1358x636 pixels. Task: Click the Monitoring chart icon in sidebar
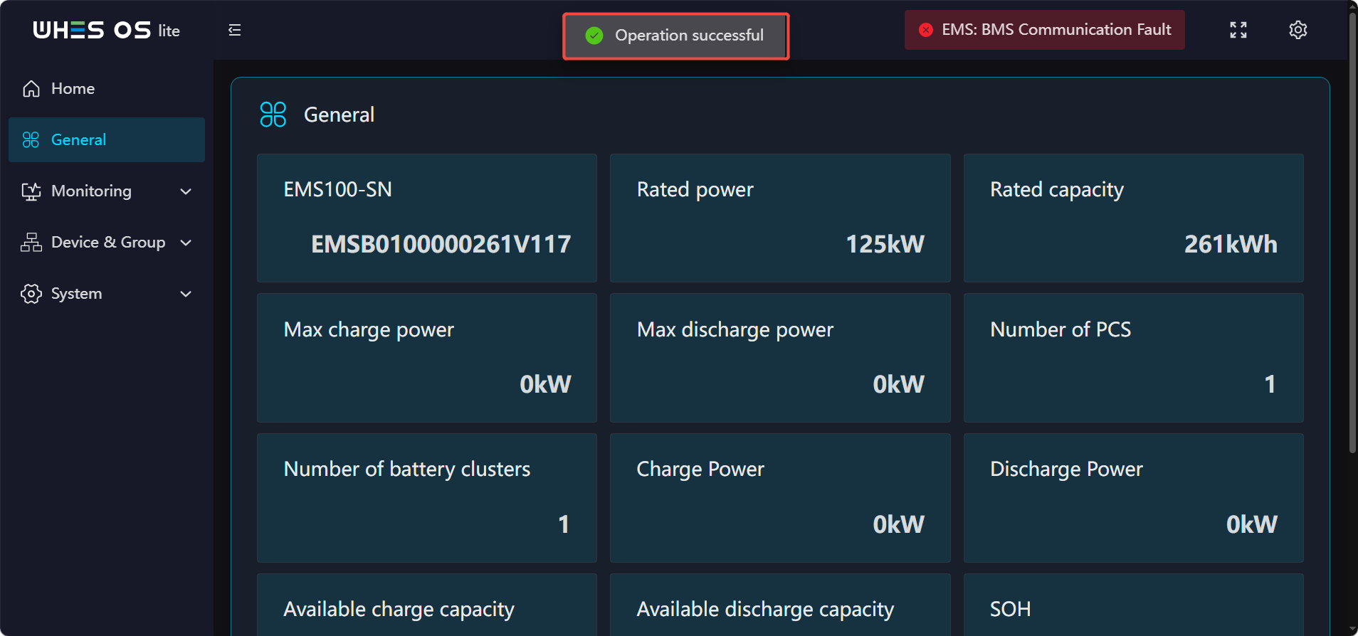click(x=31, y=191)
